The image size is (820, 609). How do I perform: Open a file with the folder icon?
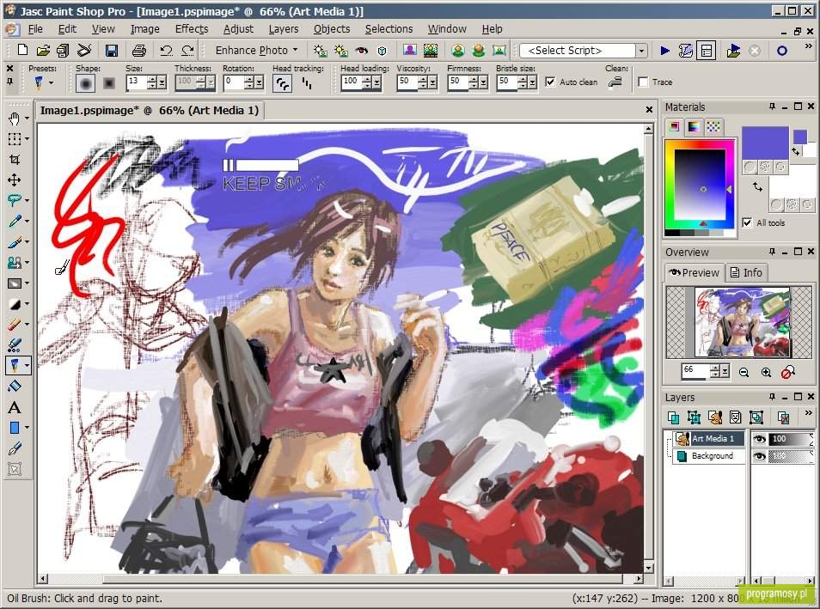coord(43,50)
